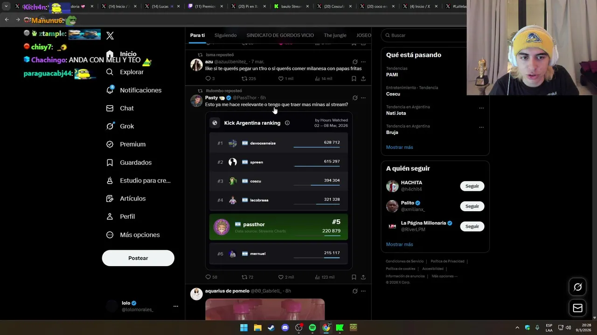597x335 pixels.
Task: Click the Perfil person icon
Action: 110,217
